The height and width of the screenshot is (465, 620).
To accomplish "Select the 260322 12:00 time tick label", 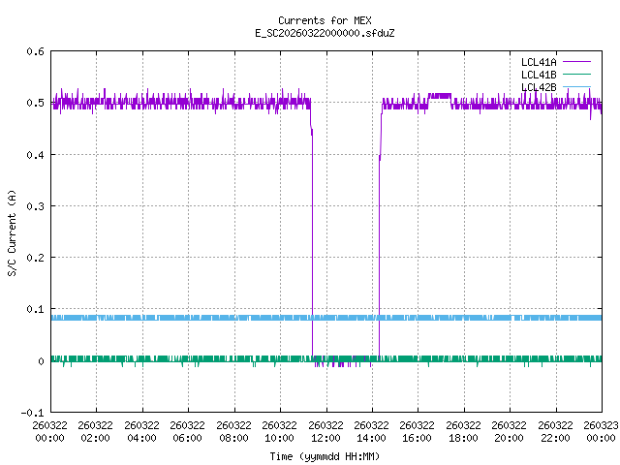I will coord(325,431).
